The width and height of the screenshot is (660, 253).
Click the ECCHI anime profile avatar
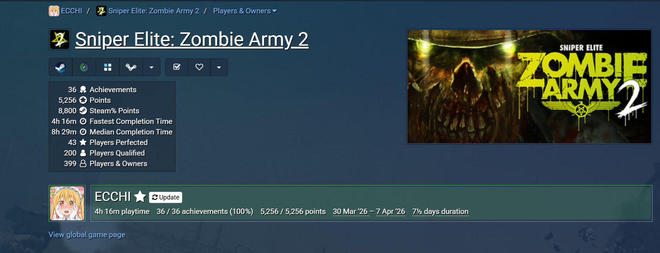click(67, 203)
